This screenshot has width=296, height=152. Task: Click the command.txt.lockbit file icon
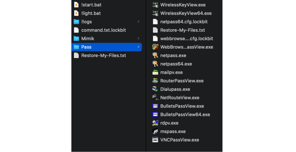[76, 30]
